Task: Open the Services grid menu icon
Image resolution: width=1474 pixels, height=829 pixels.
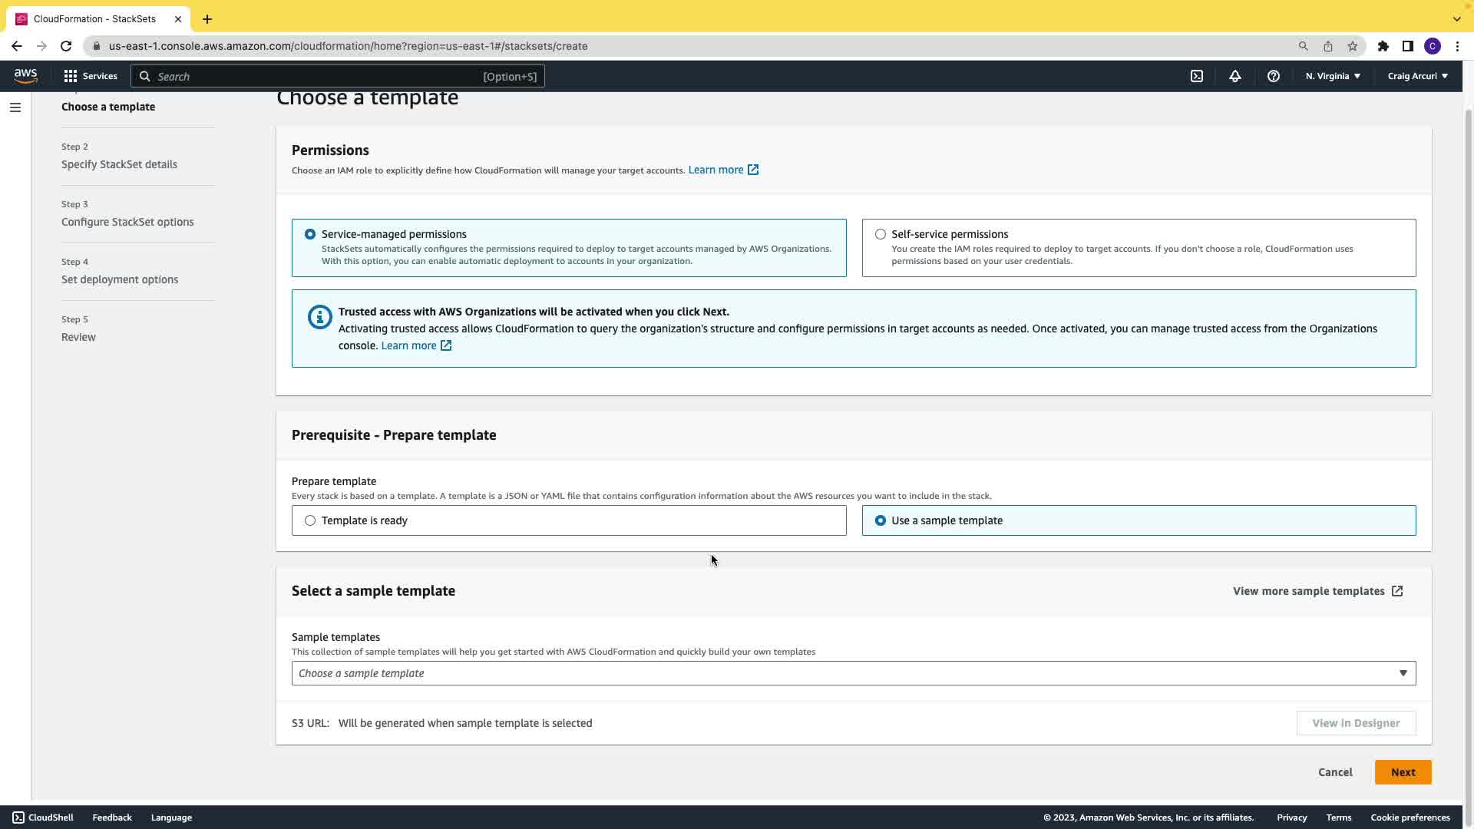Action: [71, 76]
